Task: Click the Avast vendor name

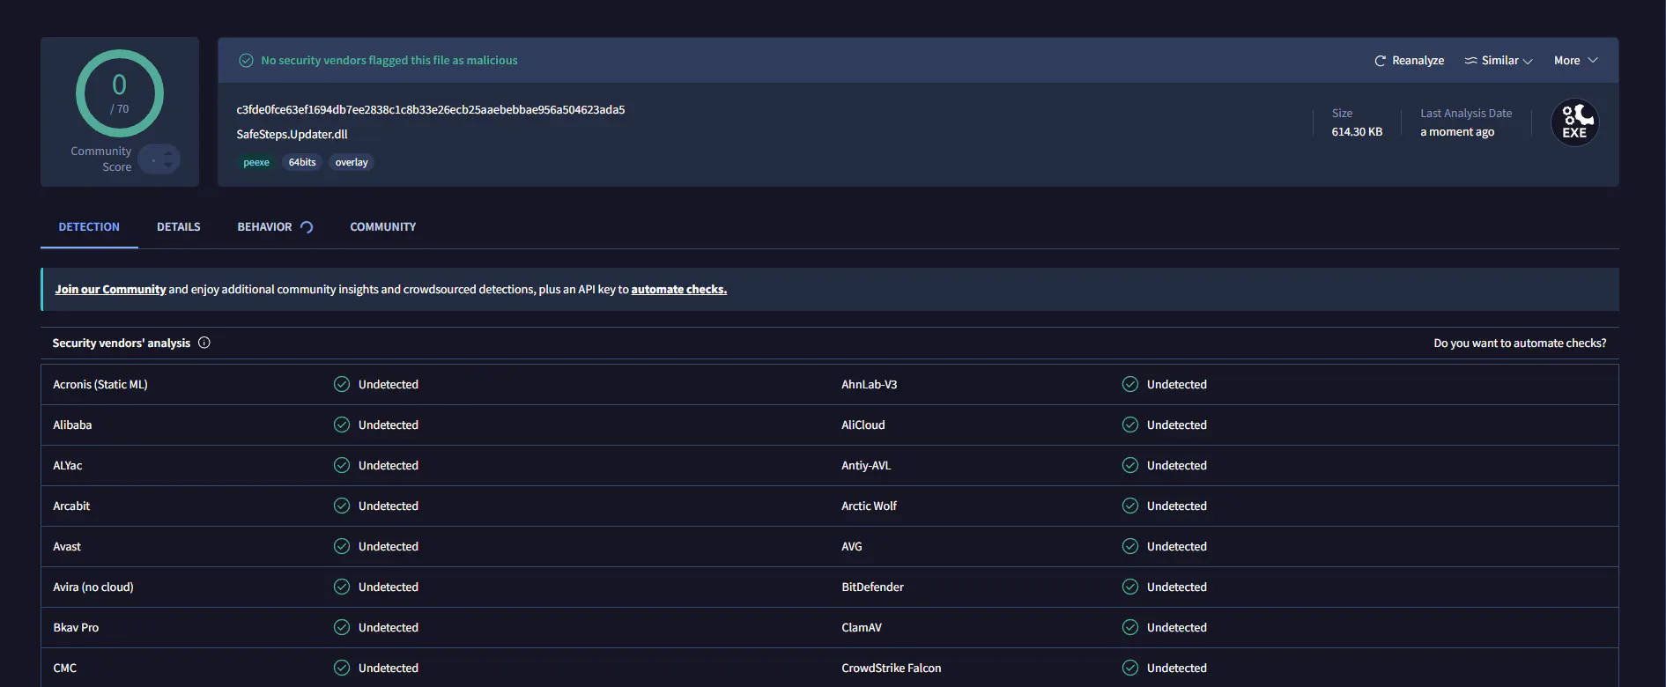Action: coord(67,547)
